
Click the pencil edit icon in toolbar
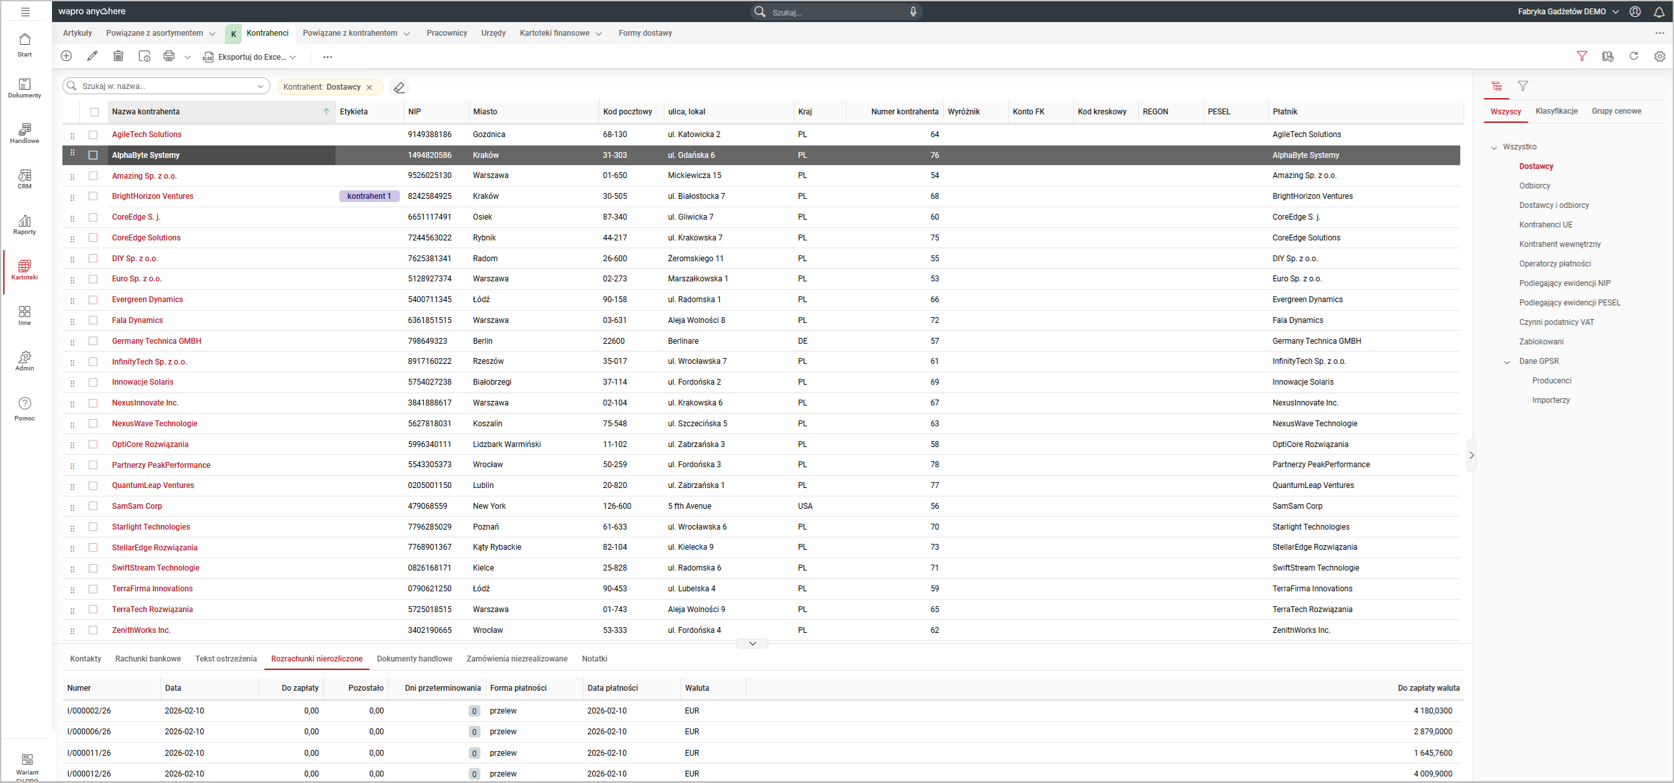pos(92,57)
